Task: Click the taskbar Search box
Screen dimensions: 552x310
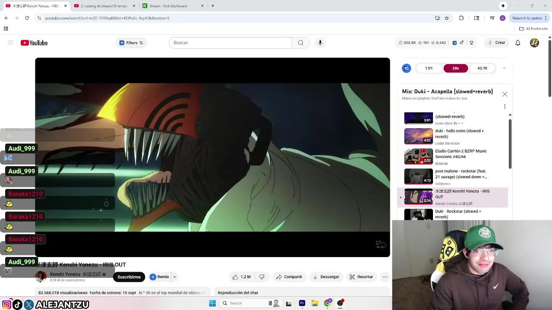Action: coord(250,303)
